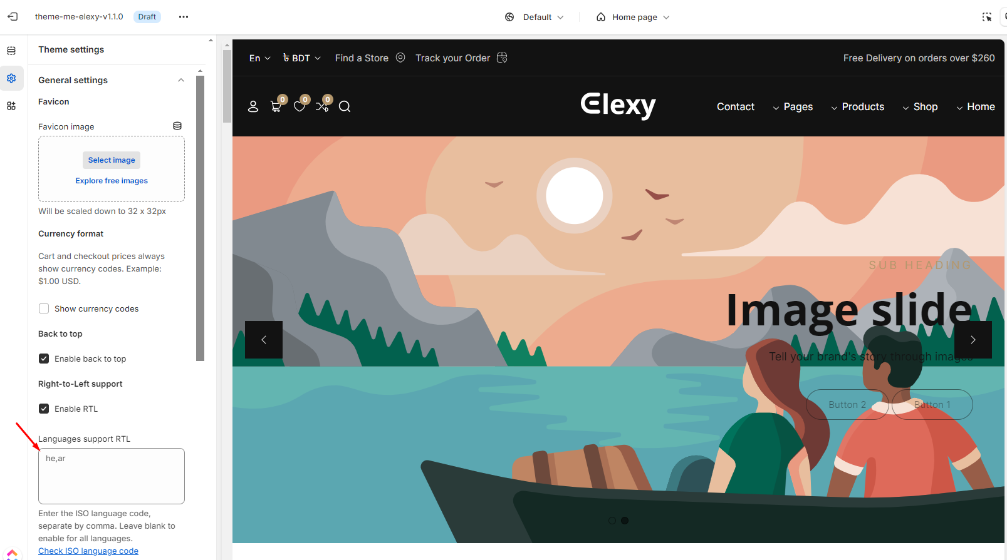Open the Check ISO language code link
The image size is (1007, 560).
pyautogui.click(x=88, y=551)
